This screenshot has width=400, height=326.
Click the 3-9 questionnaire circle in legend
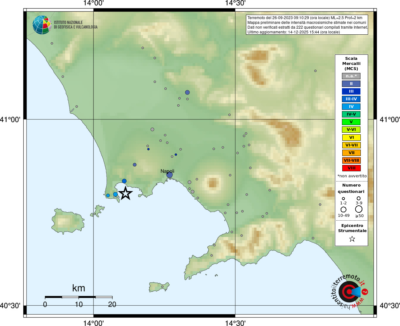coord(359,198)
